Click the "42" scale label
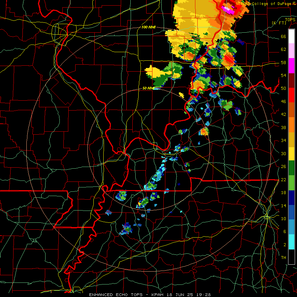 [x=283, y=115]
